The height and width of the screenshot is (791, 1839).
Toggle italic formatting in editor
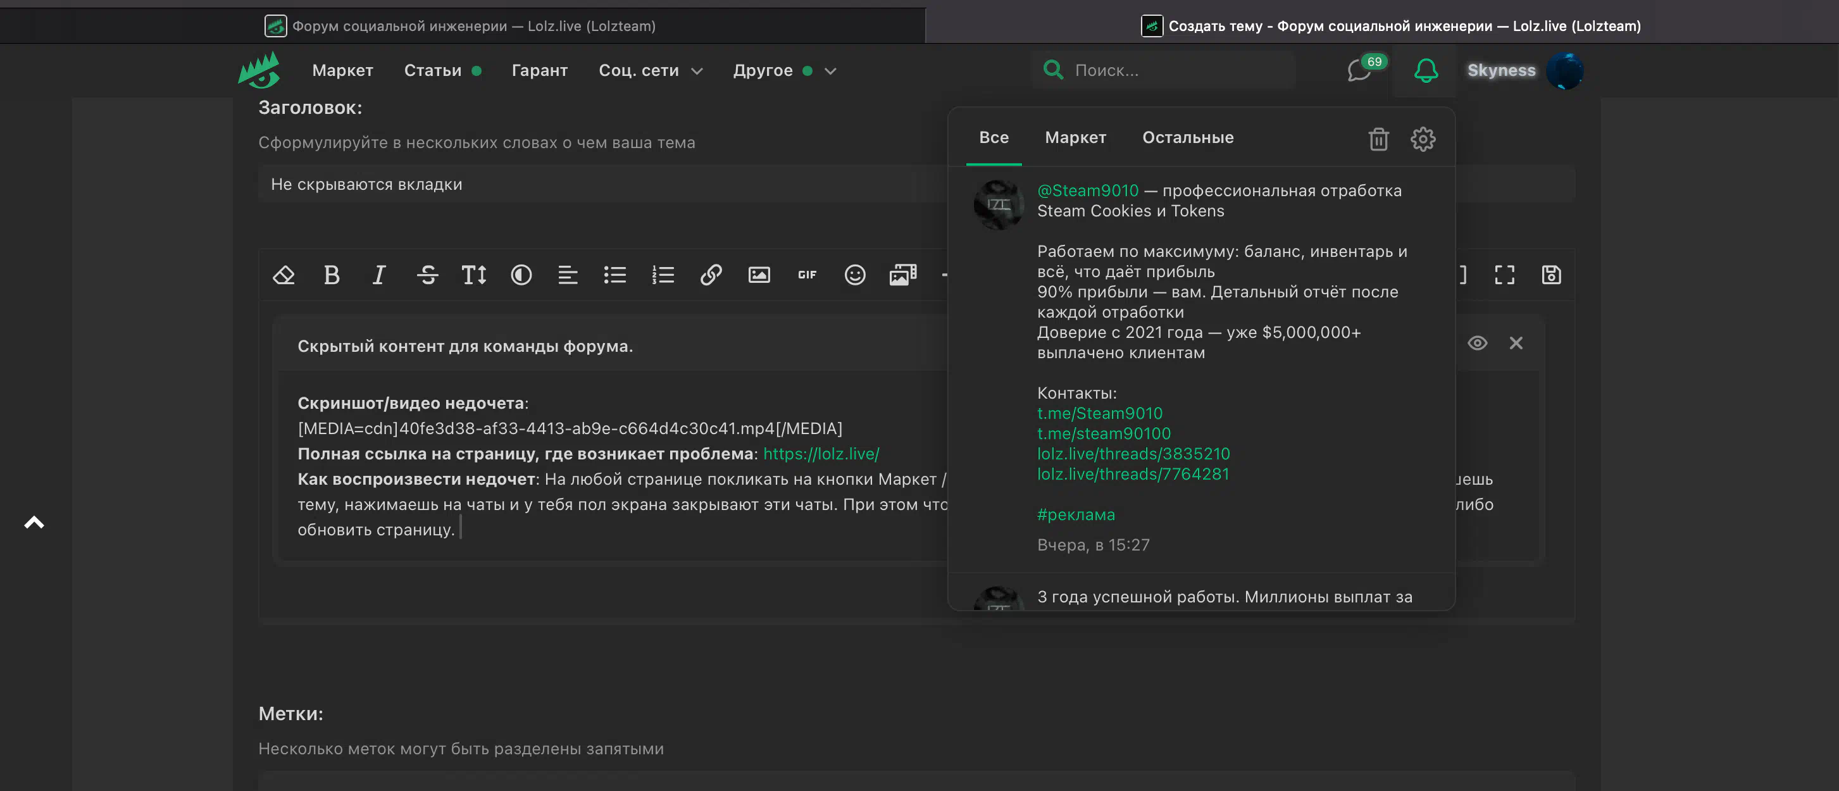click(x=379, y=275)
